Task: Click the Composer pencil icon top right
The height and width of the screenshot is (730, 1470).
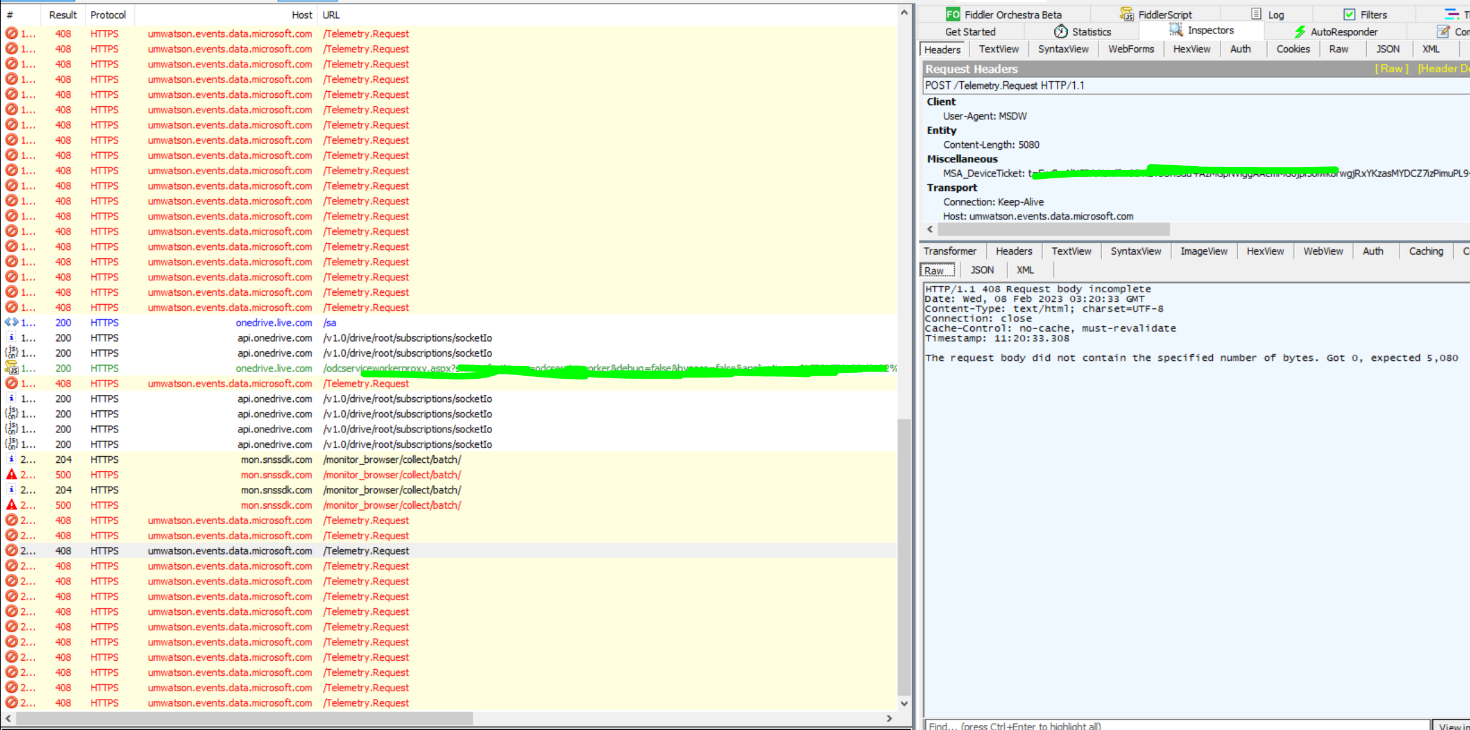Action: pyautogui.click(x=1443, y=32)
